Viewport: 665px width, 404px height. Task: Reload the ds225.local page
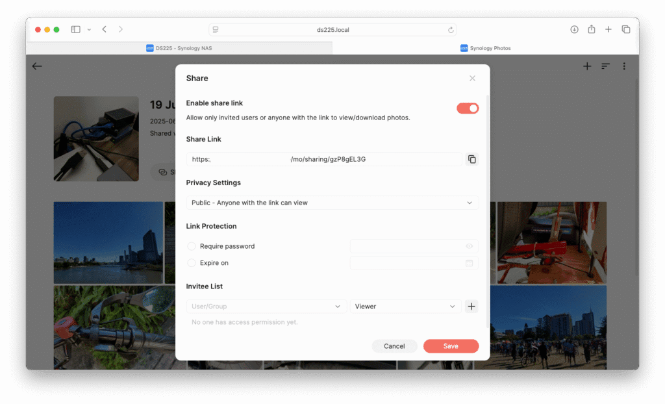pos(451,30)
